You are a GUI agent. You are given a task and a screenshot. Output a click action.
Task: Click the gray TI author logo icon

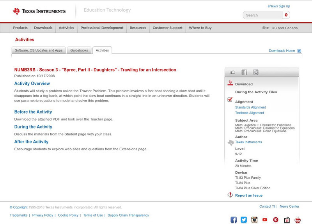point(230,142)
